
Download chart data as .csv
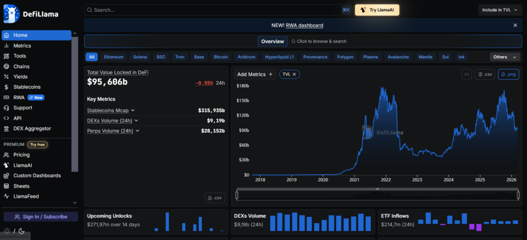[x=485, y=75]
